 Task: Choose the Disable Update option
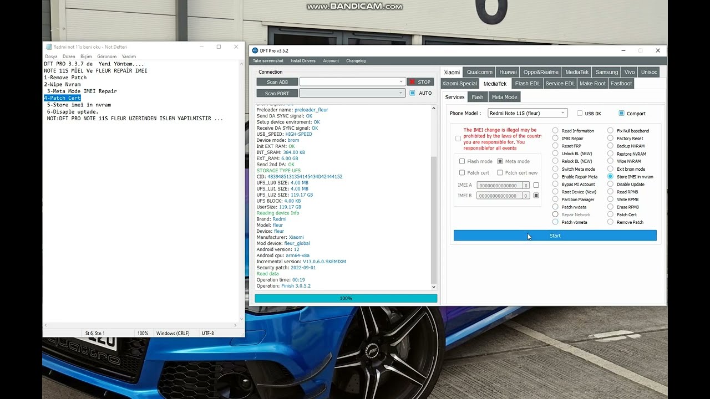(610, 184)
